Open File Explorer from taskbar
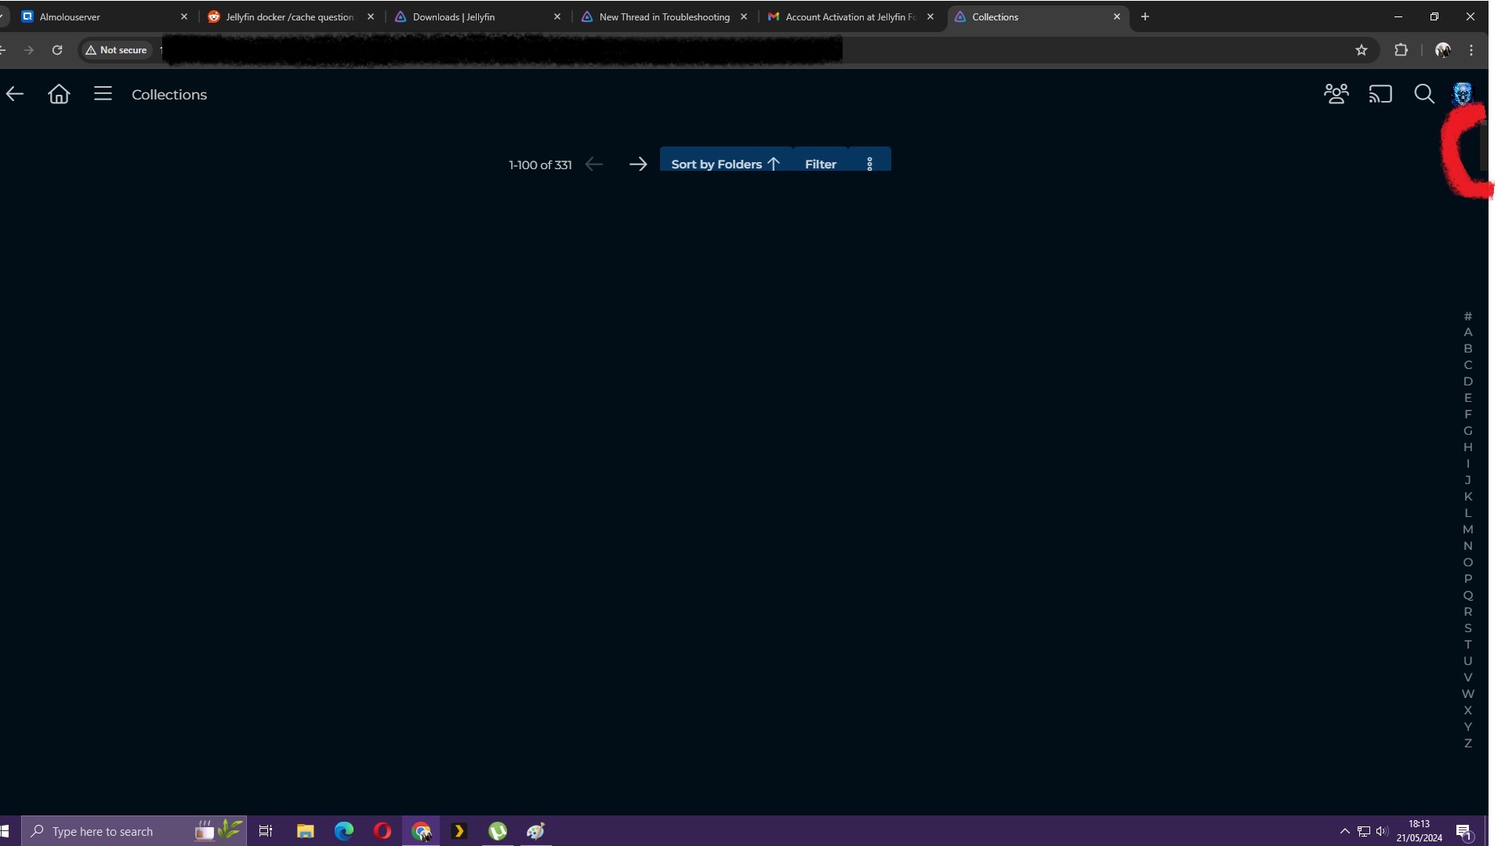Viewport: 1505px width, 846px height. (x=305, y=831)
